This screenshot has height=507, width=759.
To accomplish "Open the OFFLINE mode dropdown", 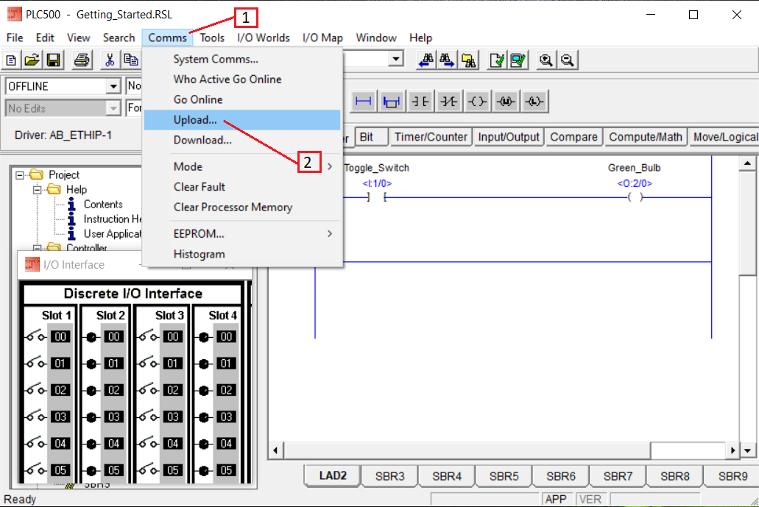I will click(x=113, y=87).
